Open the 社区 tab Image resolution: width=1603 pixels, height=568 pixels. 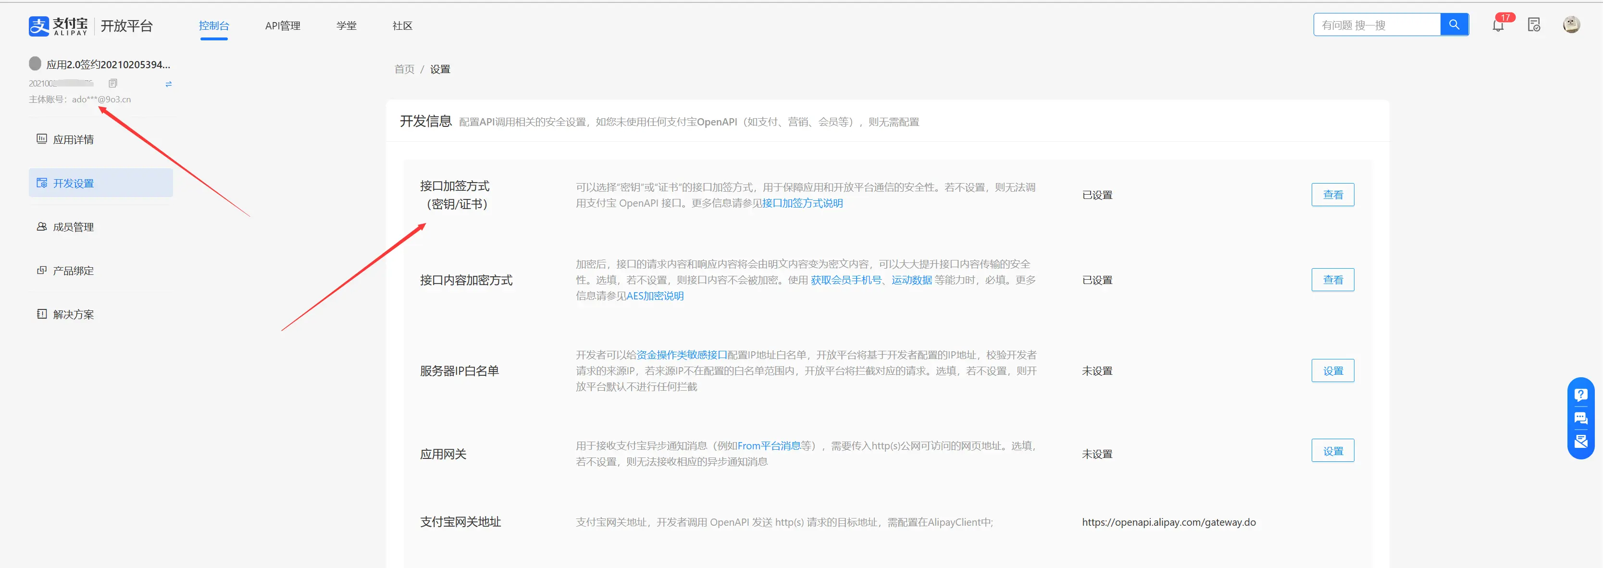pyautogui.click(x=403, y=25)
